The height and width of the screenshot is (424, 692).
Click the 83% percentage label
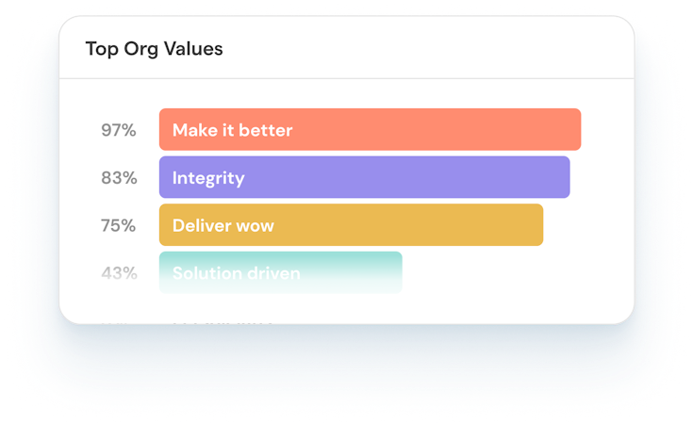coord(119,178)
